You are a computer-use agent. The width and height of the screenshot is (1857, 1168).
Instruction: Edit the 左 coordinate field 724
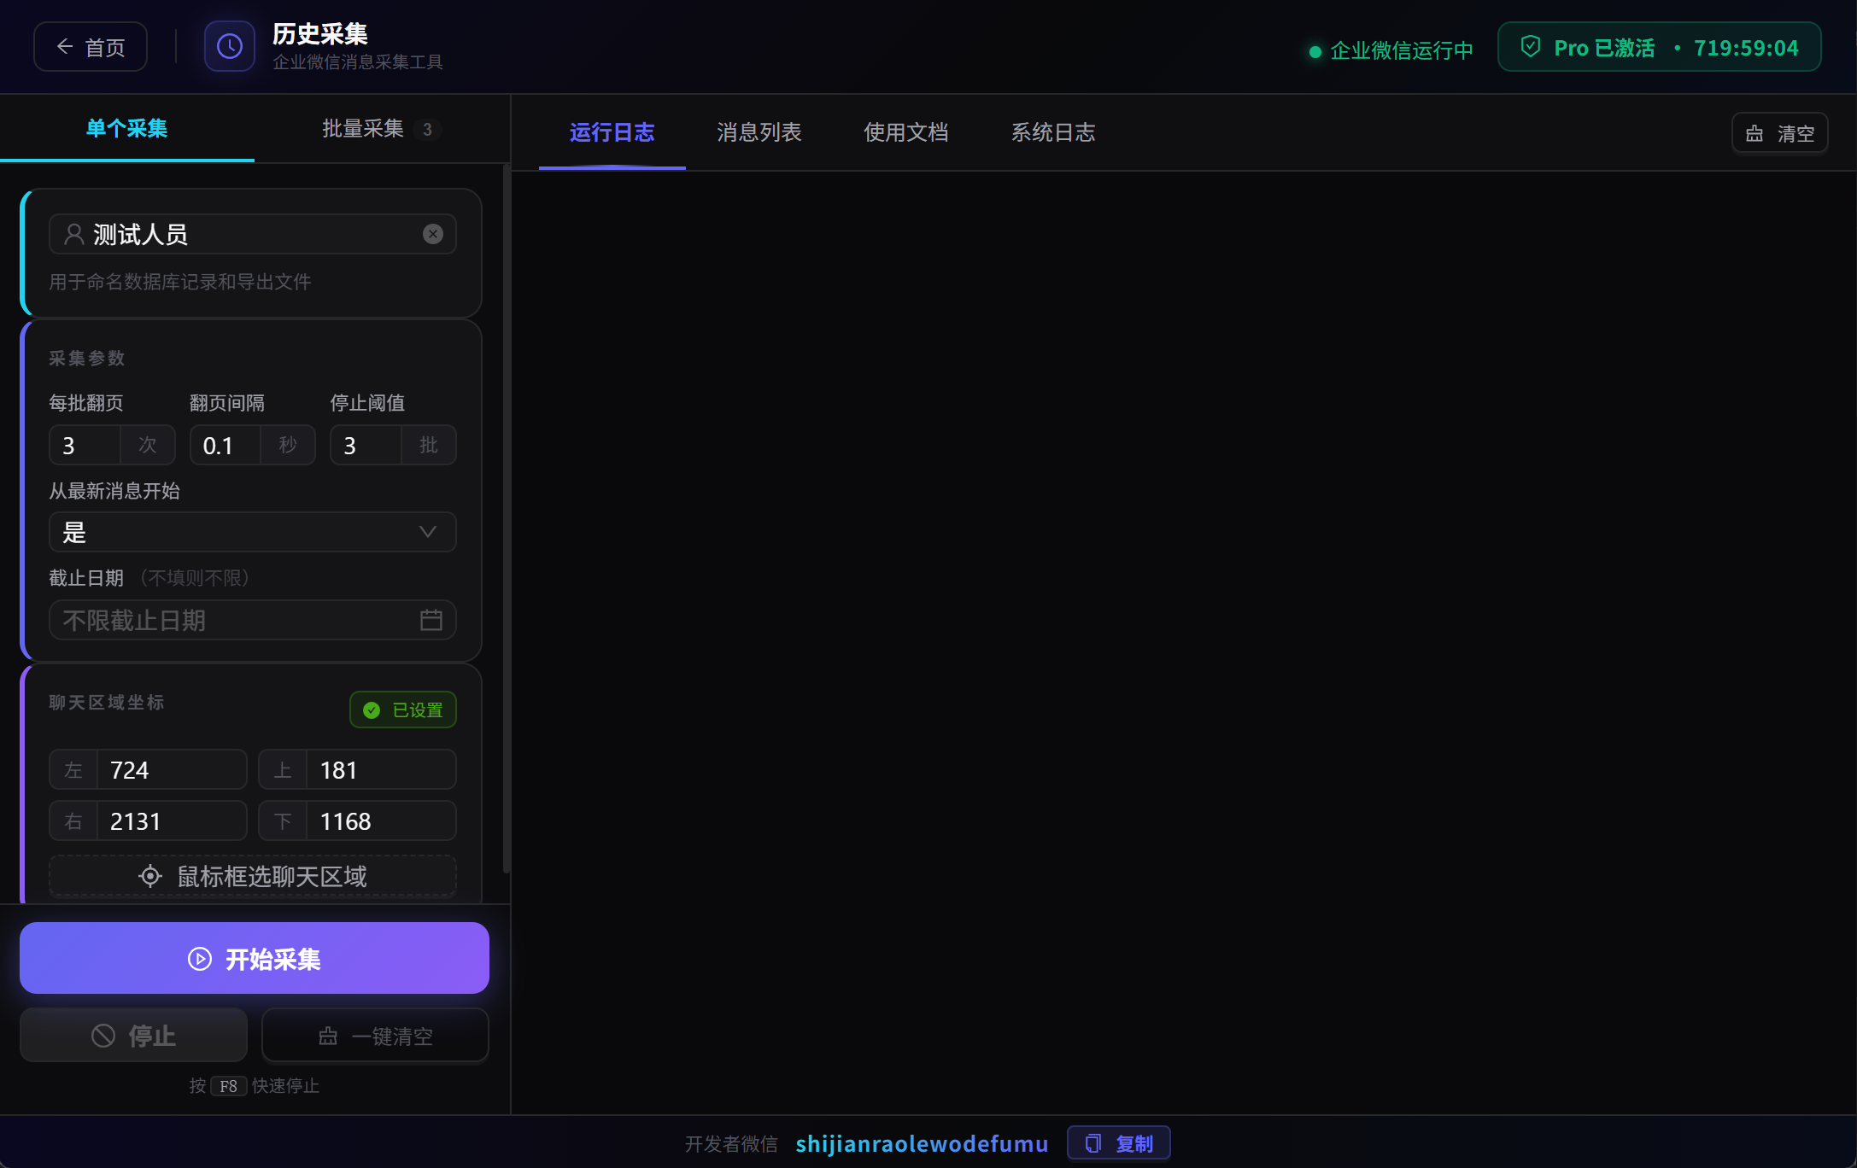pos(172,770)
